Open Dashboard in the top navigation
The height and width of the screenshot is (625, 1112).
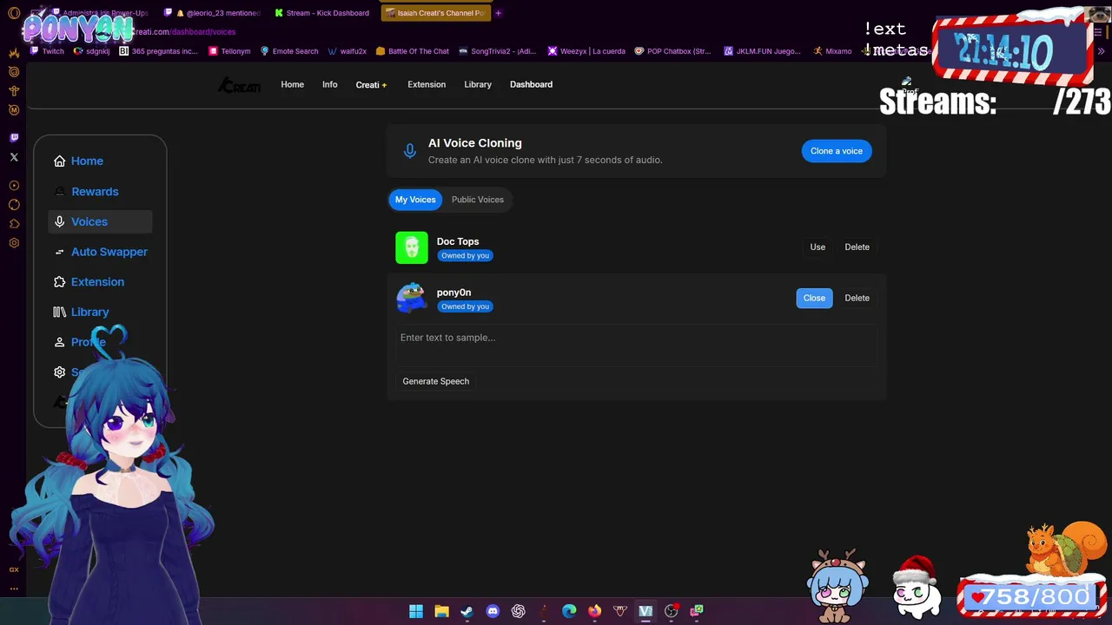531,84
